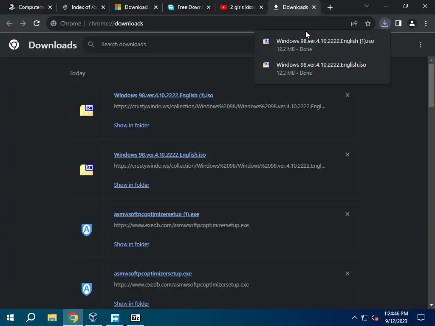Screen dimensions: 435x326
Task: Open the Chrome three-dot main menu
Action: (426, 24)
